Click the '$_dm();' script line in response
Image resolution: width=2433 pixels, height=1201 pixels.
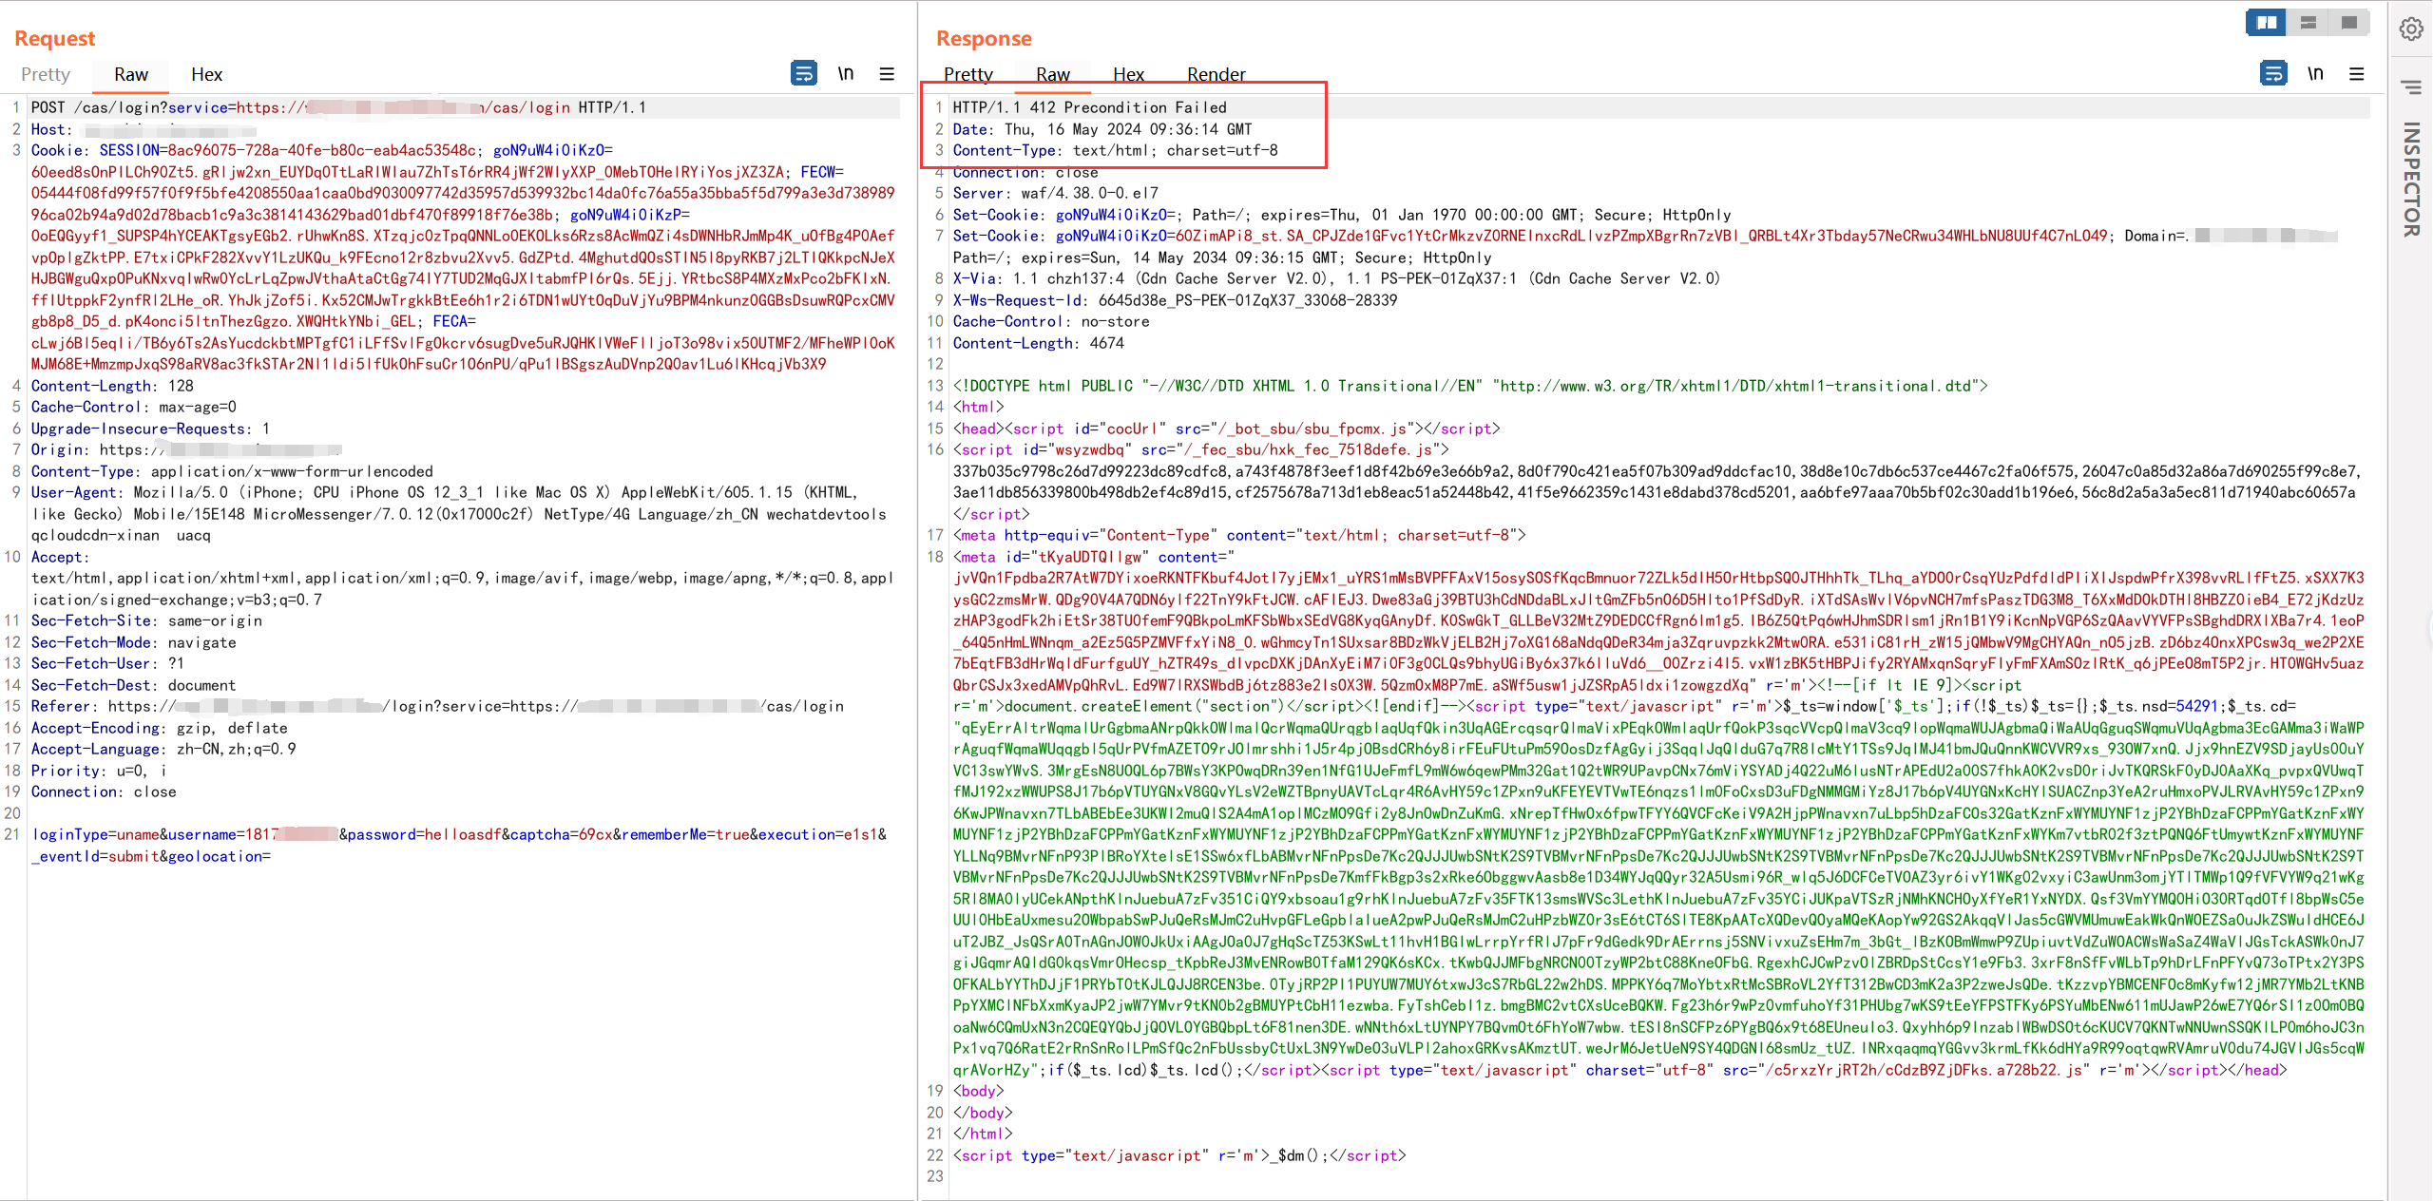(x=1178, y=1155)
